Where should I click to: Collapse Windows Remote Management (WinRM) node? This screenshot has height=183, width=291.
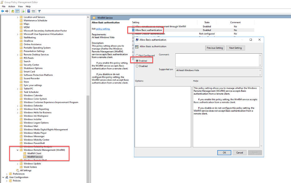click(18, 150)
